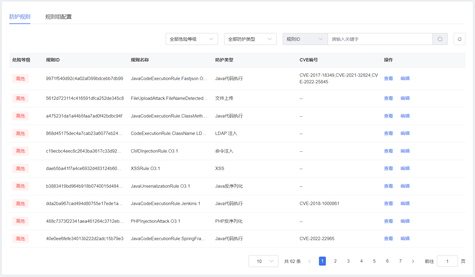This screenshot has width=475, height=277.
Task: Select page 1 in pagination
Action: (x=322, y=261)
